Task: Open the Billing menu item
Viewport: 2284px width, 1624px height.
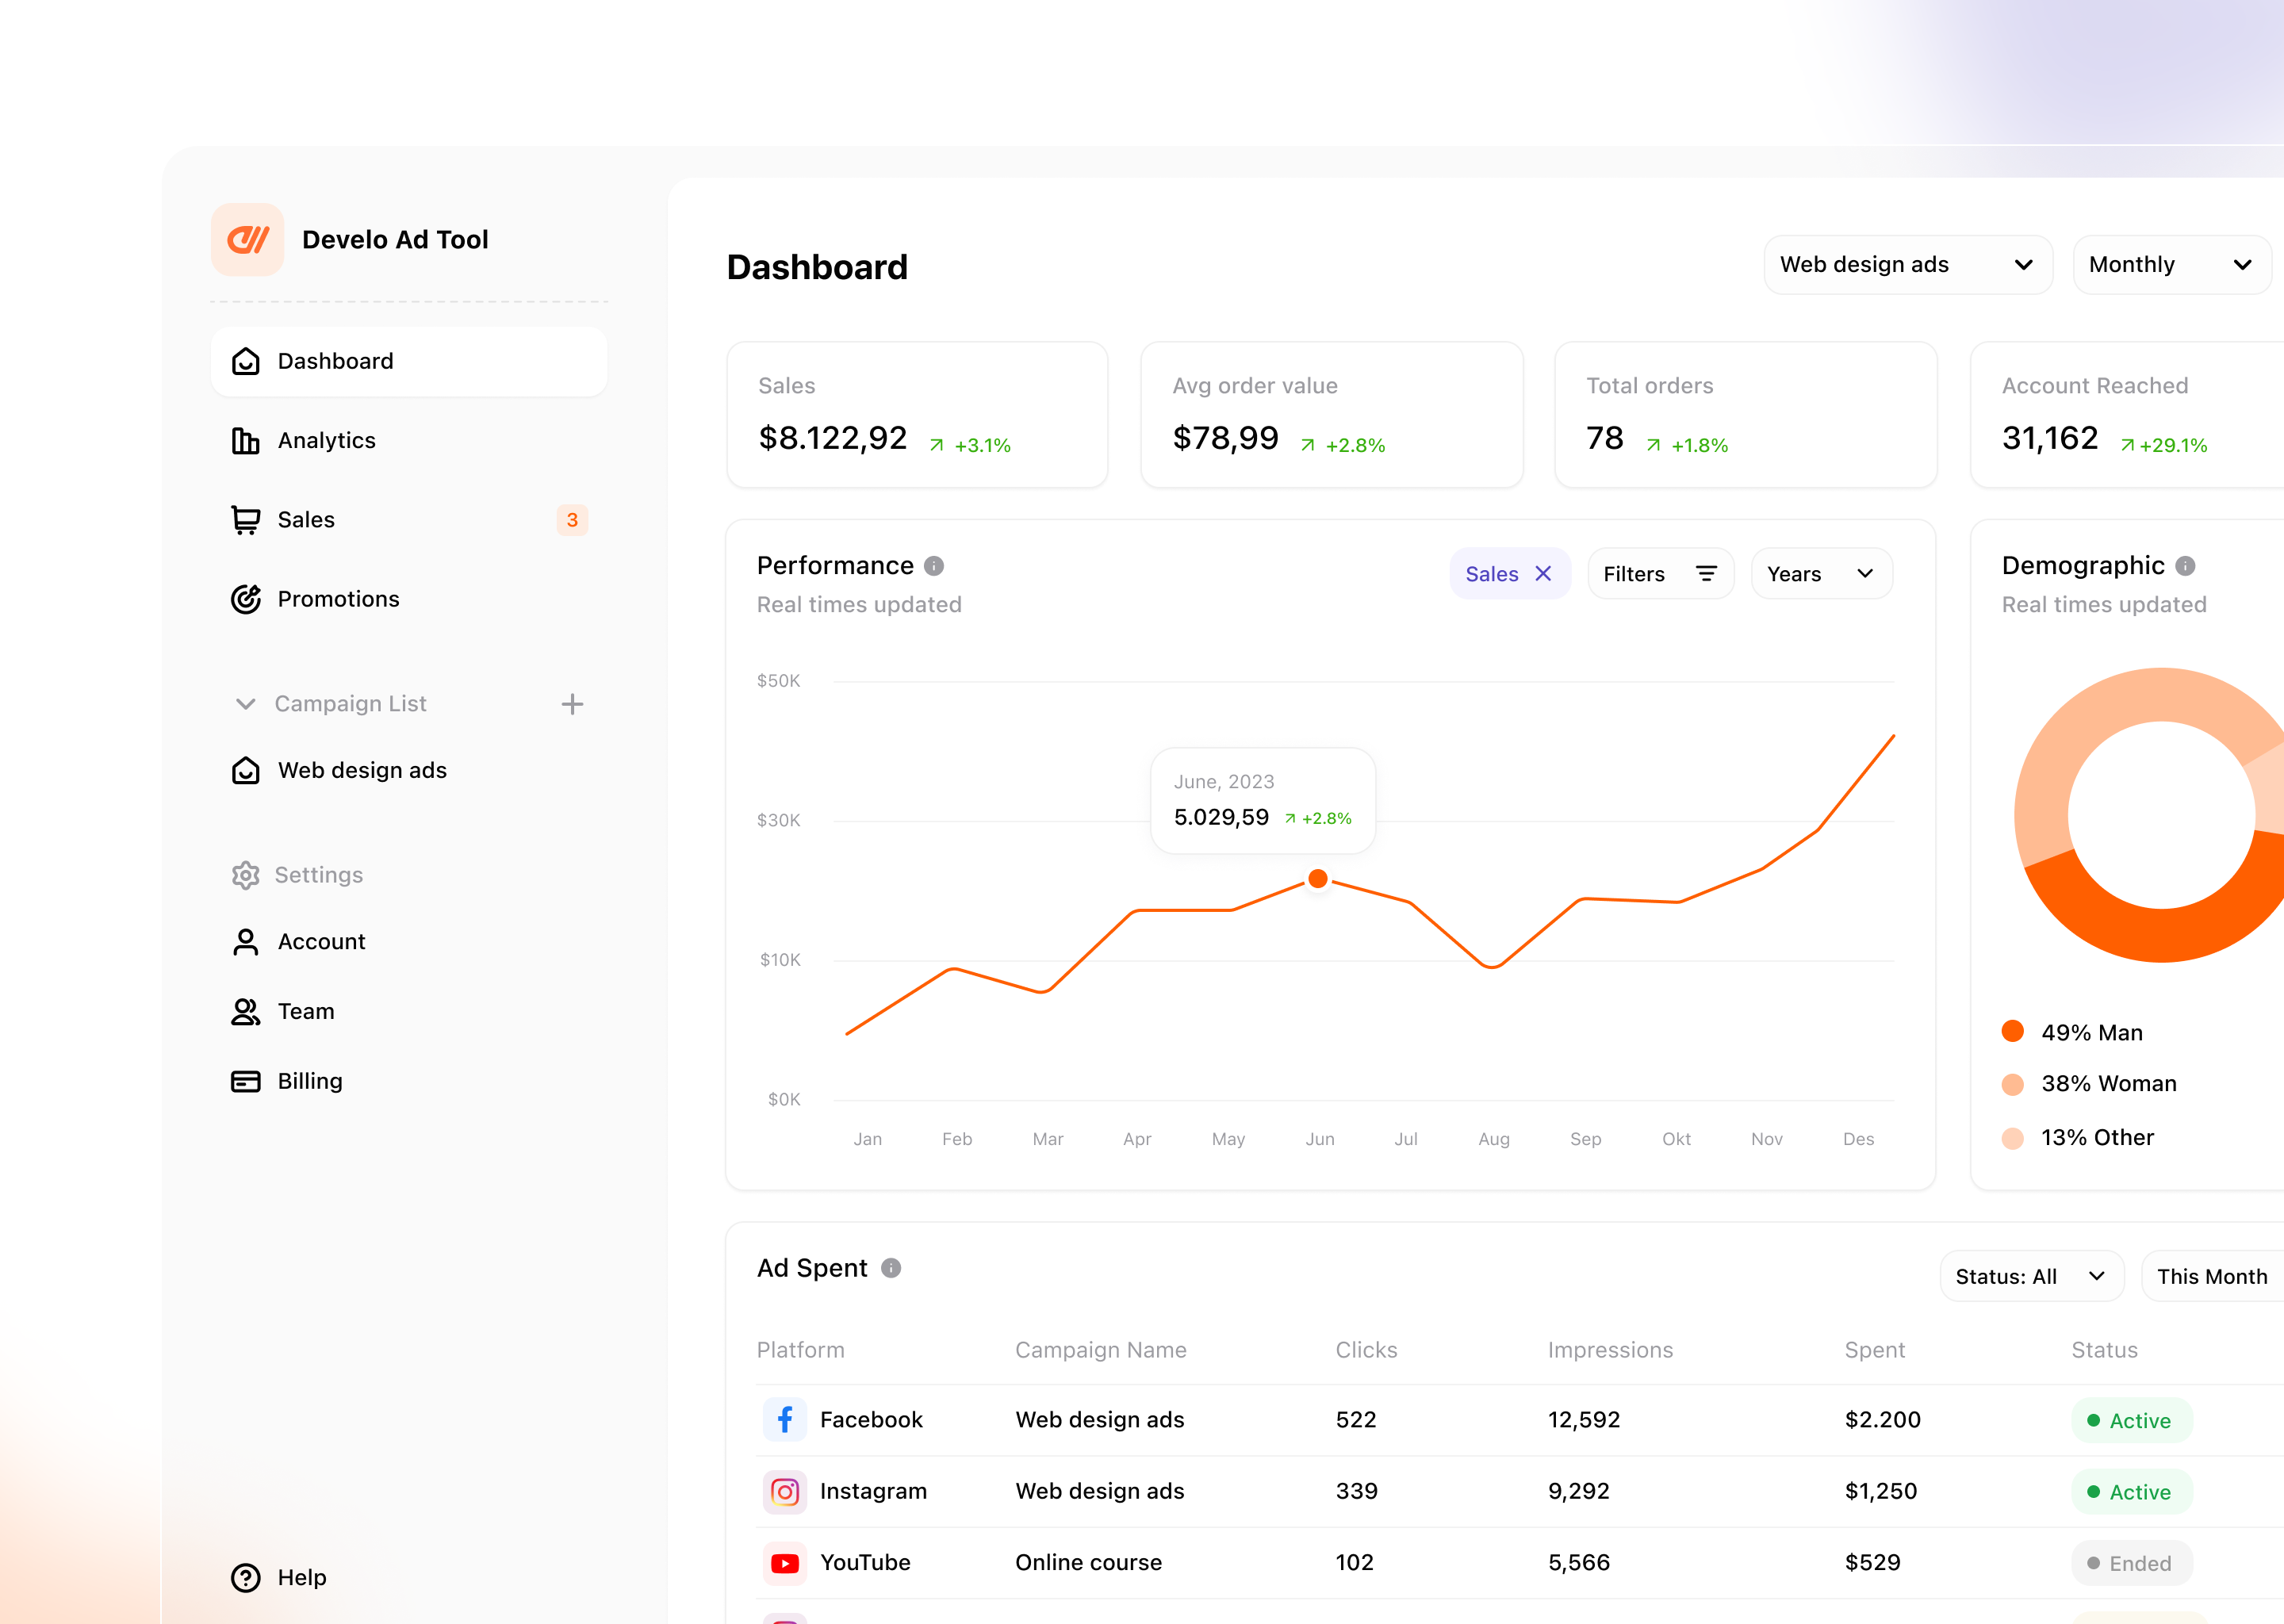Action: (x=409, y=1081)
